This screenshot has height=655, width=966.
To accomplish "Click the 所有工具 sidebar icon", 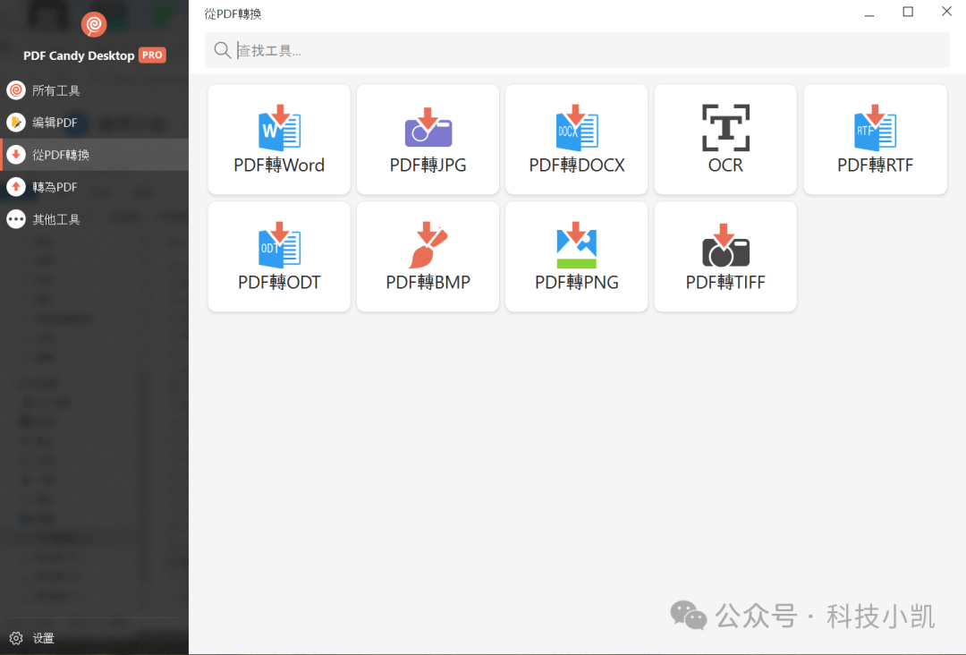I will point(16,90).
